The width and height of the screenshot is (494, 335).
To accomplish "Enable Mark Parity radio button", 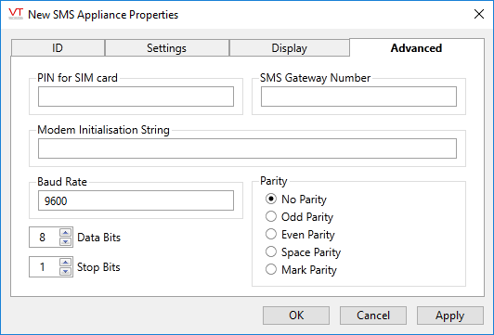I will pos(271,269).
